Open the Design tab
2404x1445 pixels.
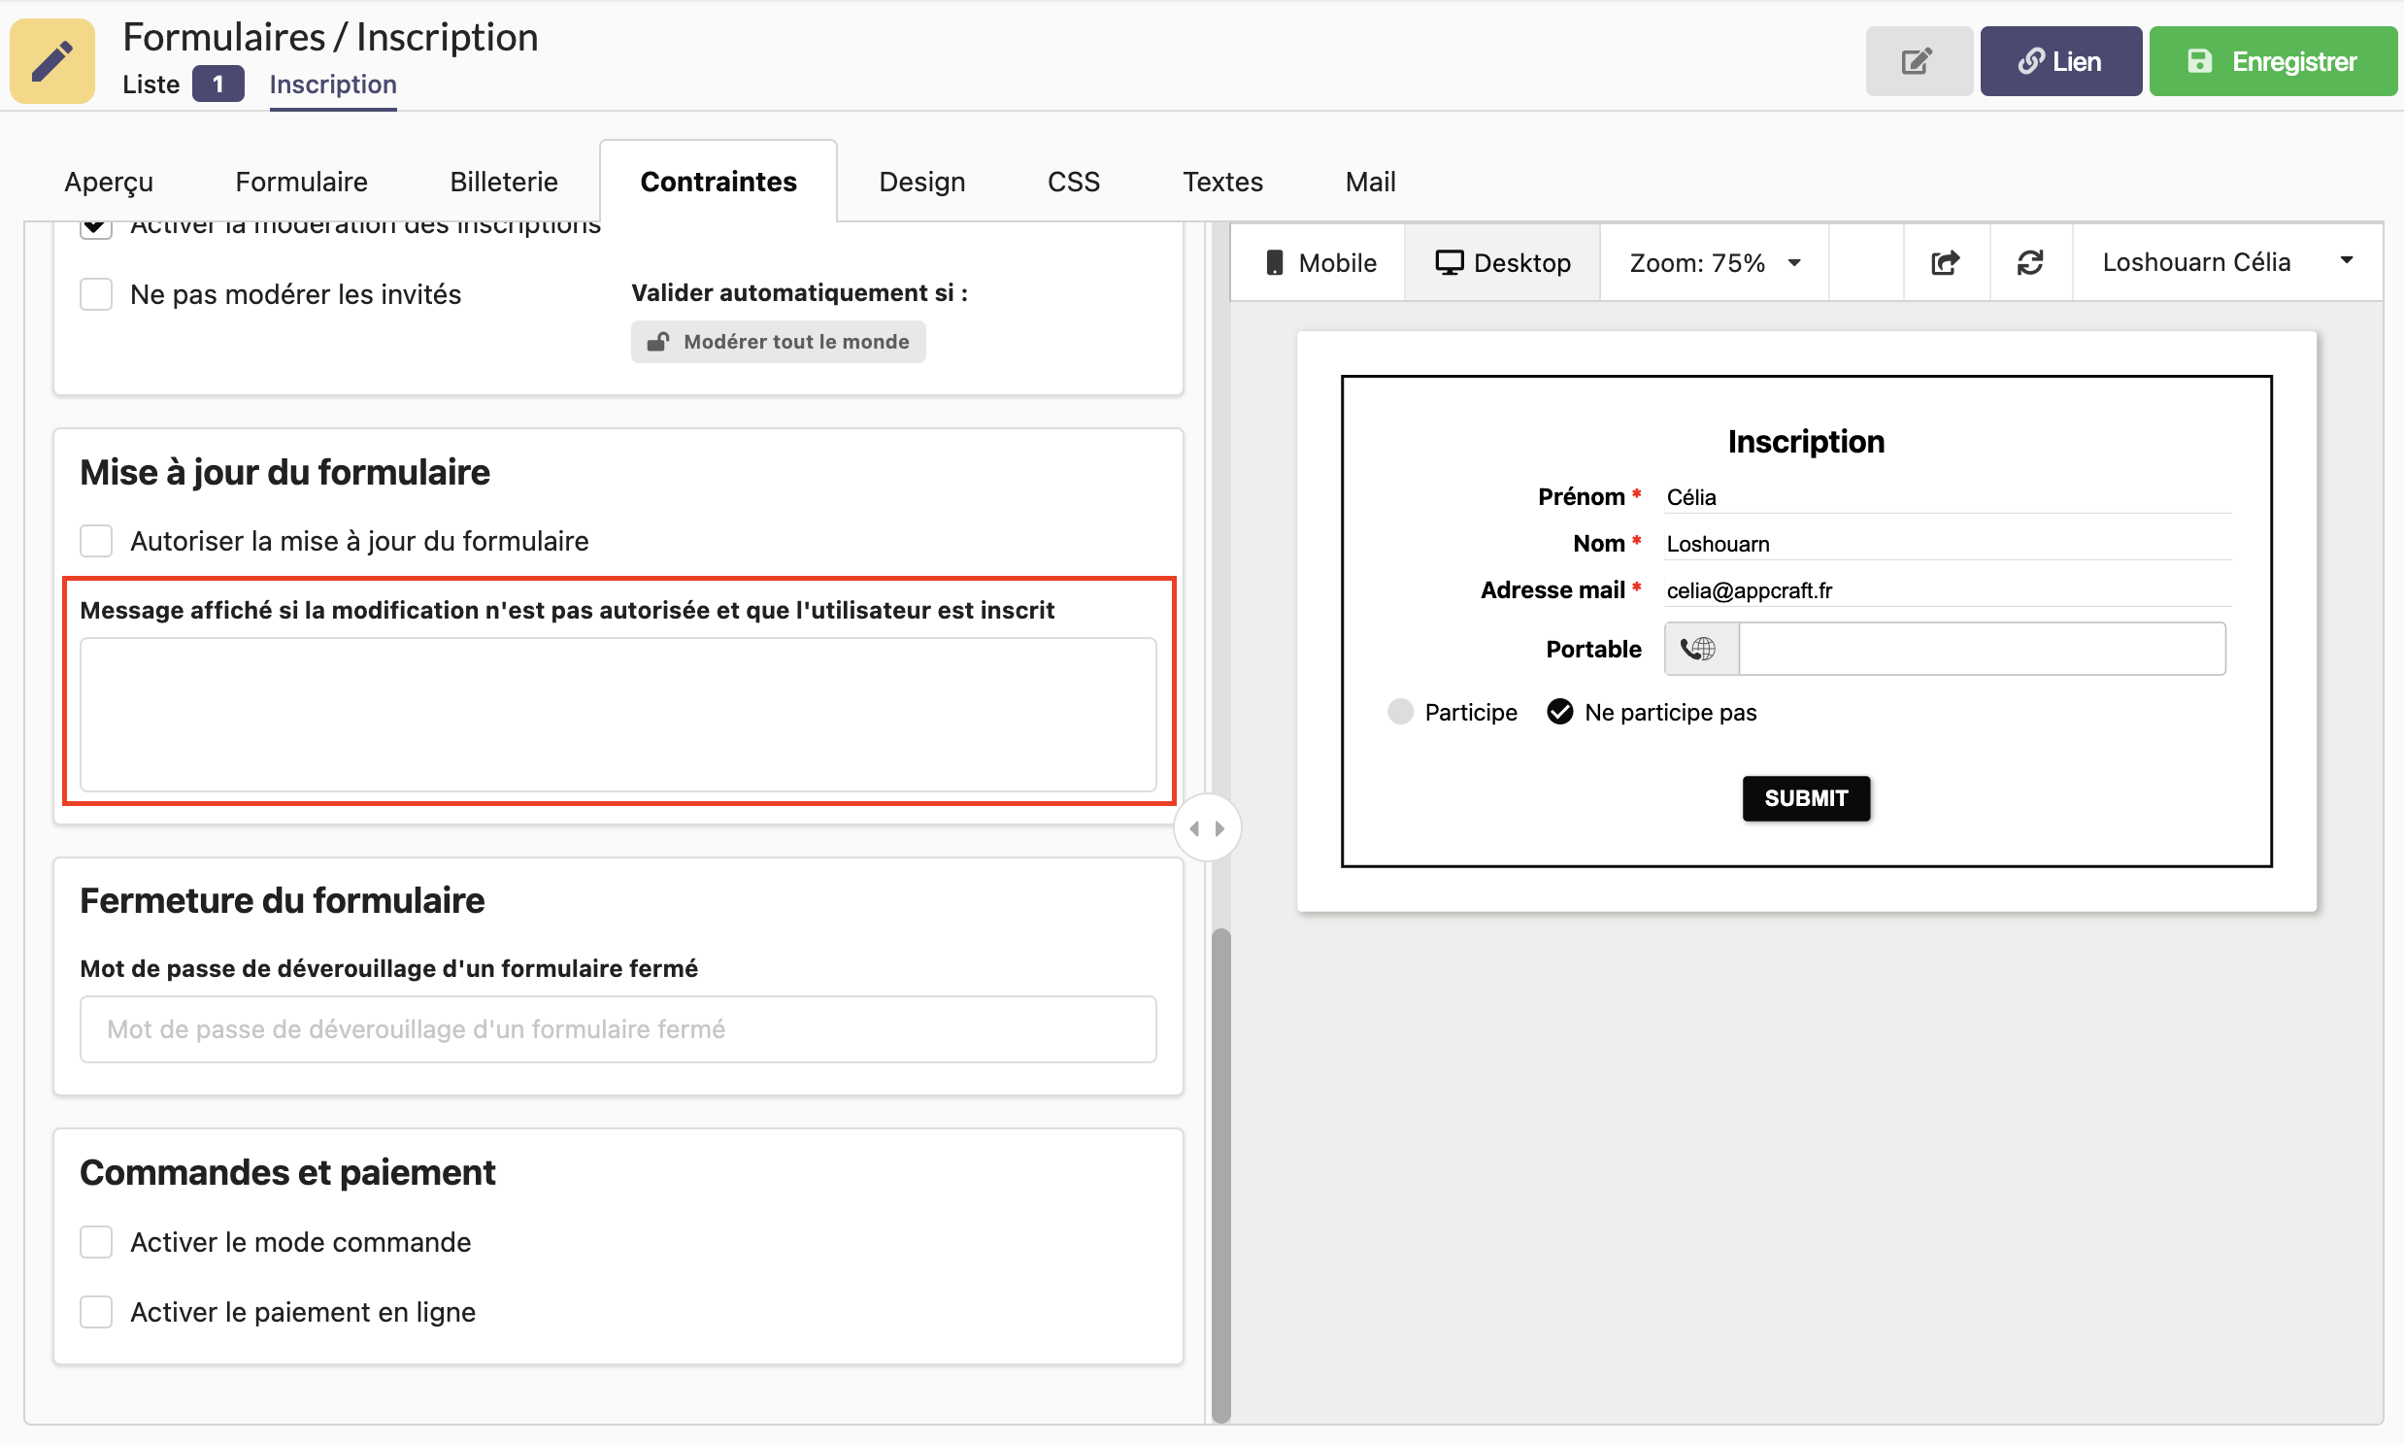[921, 183]
